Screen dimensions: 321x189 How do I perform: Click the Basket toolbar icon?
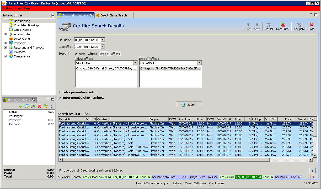pos(269,26)
